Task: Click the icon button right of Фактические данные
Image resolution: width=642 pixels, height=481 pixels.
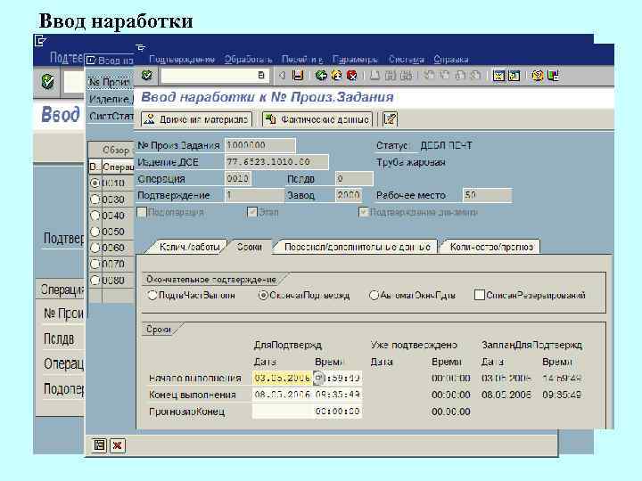Action: pyautogui.click(x=391, y=119)
